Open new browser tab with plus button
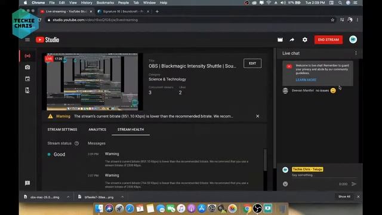The width and height of the screenshot is (382, 215). [157, 11]
